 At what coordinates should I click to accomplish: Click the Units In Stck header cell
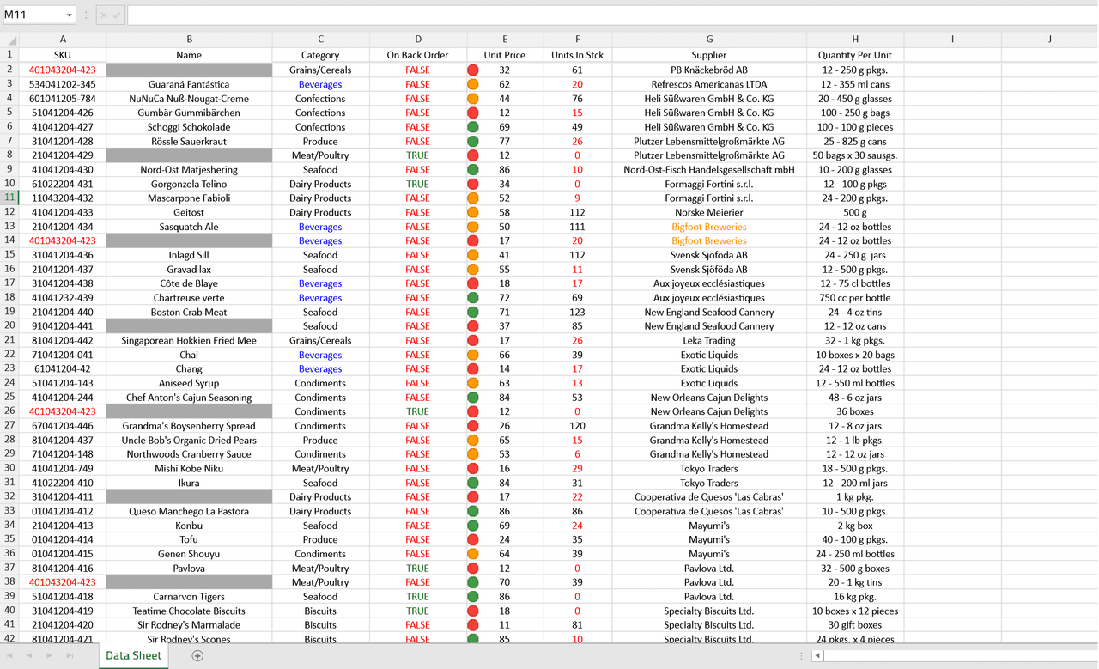577,55
